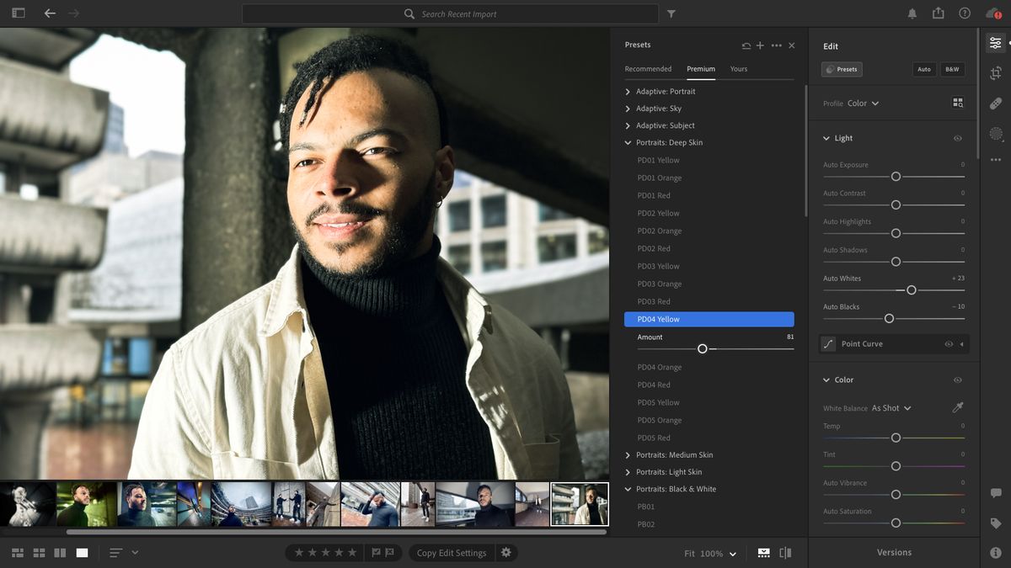1011x568 pixels.
Task: Open the Yours presets tab
Action: (x=738, y=69)
